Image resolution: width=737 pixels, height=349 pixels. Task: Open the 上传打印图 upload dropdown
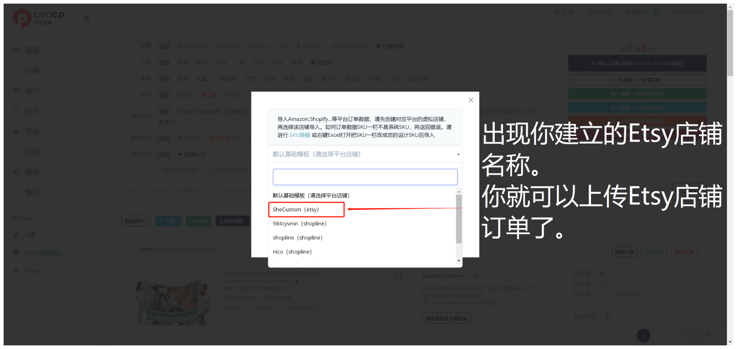(233, 221)
